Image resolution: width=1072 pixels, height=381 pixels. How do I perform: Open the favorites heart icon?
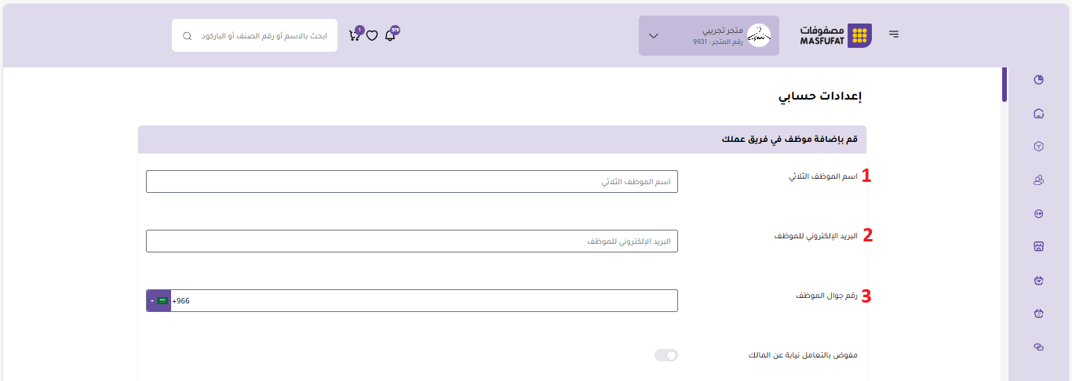pos(372,35)
